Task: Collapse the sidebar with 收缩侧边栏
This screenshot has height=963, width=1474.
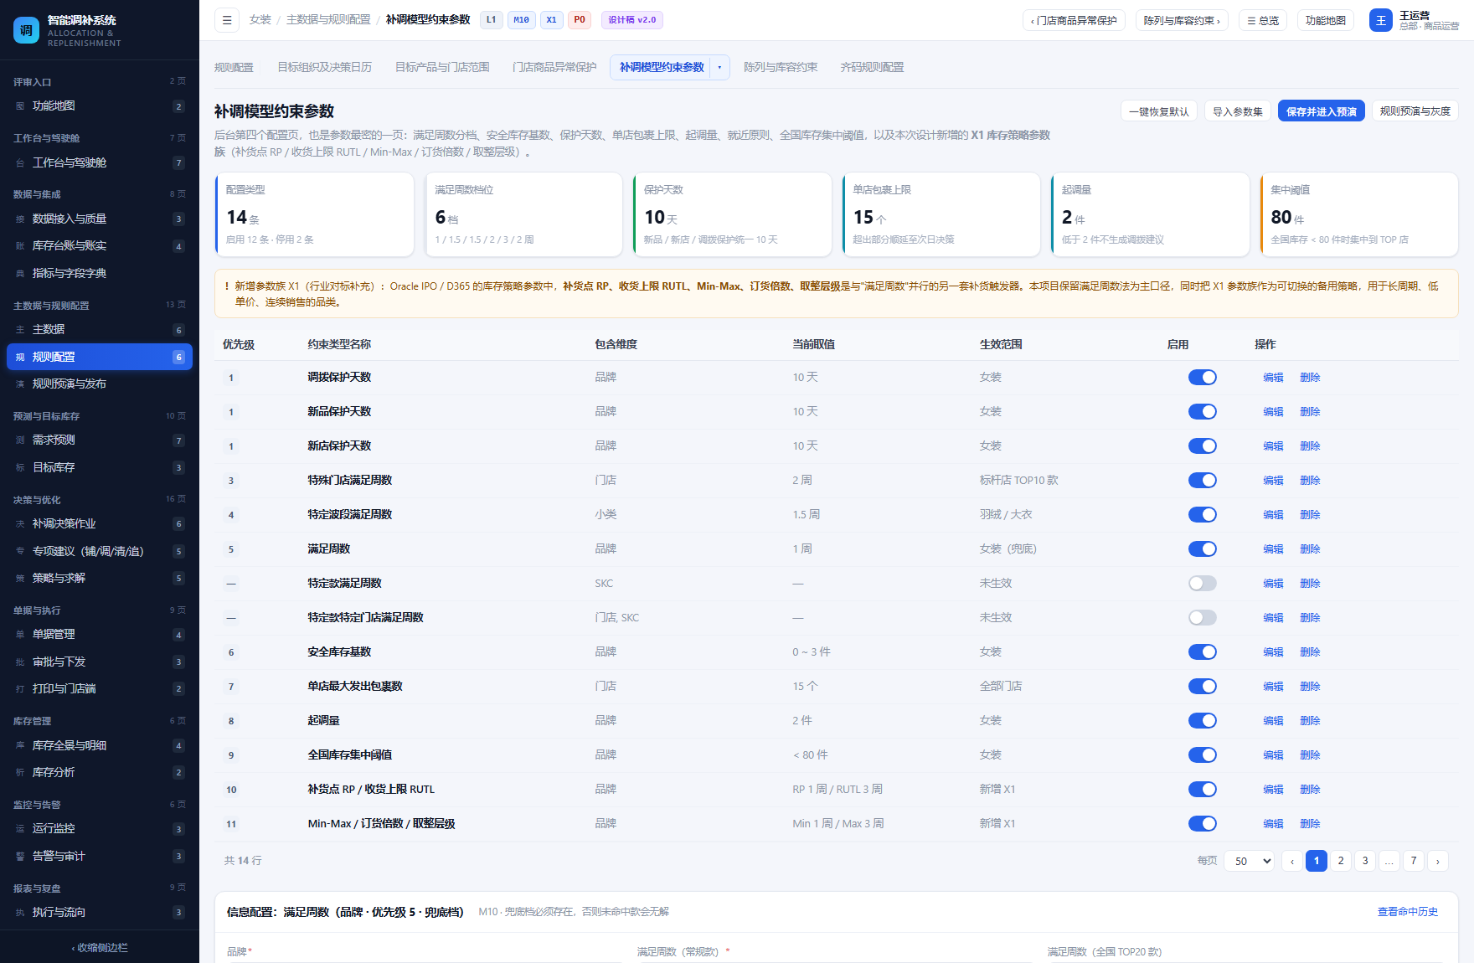Action: point(100,948)
